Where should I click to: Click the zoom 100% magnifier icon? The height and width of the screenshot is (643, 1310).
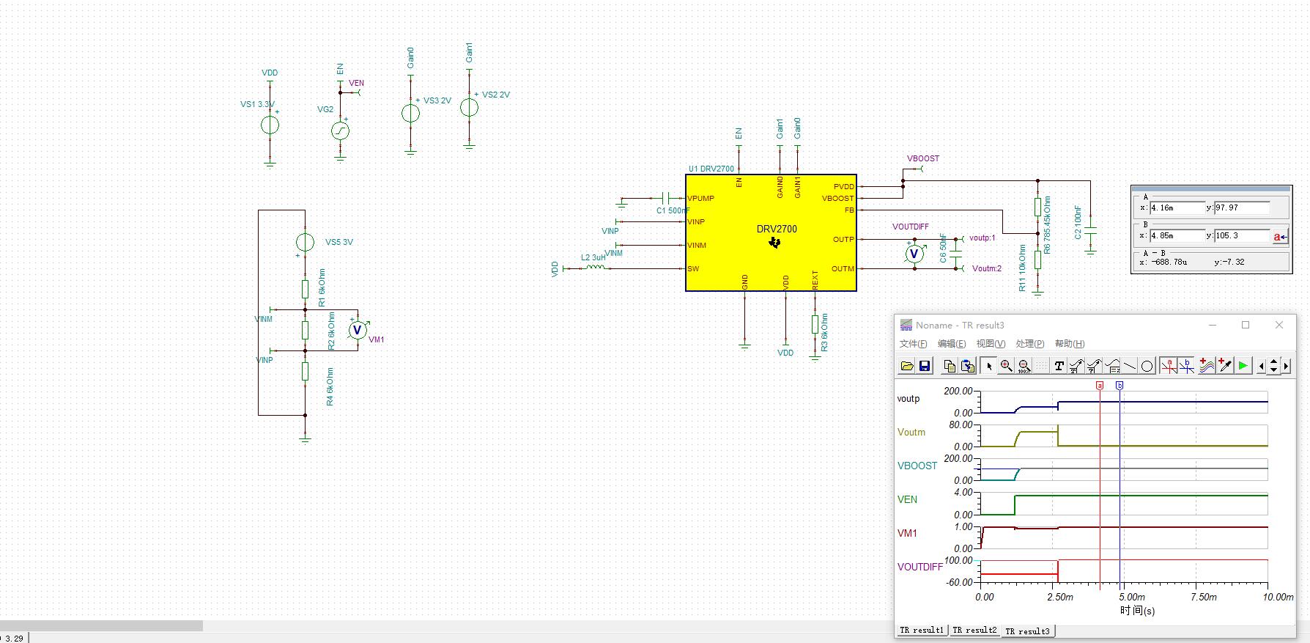coord(1024,366)
